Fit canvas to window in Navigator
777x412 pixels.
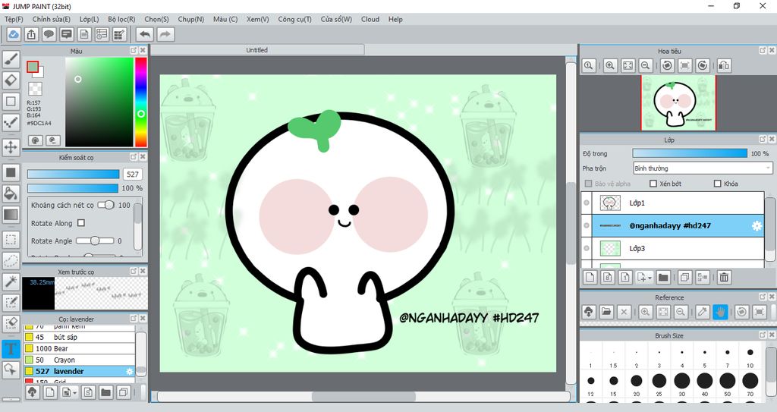[628, 65]
